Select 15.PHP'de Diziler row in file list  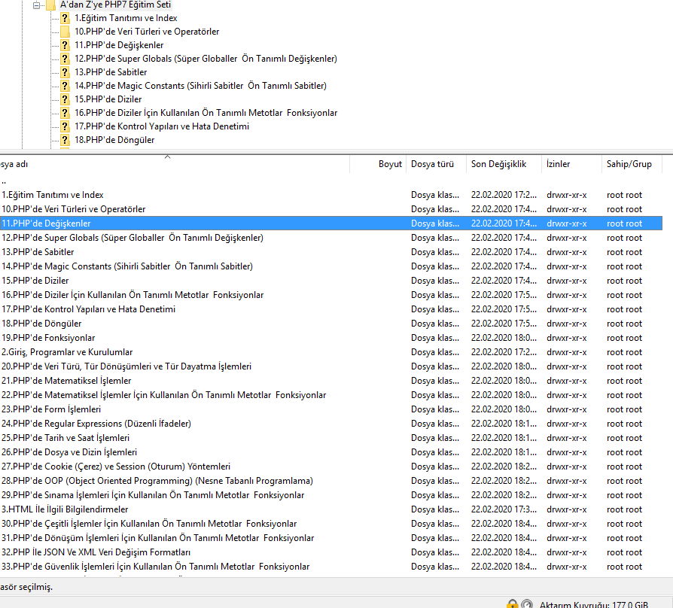[331, 281]
